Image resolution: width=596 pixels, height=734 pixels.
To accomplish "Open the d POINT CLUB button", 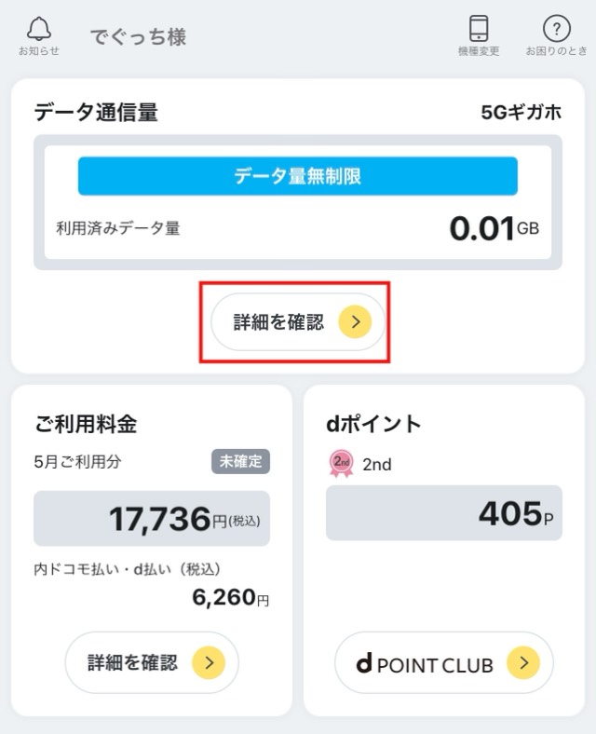I will coord(444,662).
